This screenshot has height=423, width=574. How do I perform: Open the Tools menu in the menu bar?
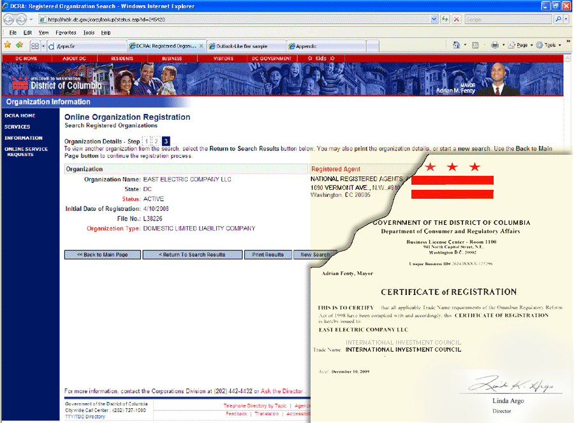[89, 32]
